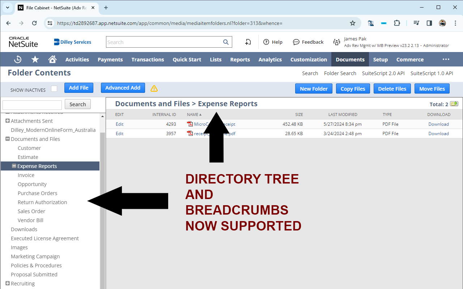Open the more menus ellipsis icon
The image size is (463, 289).
click(446, 60)
